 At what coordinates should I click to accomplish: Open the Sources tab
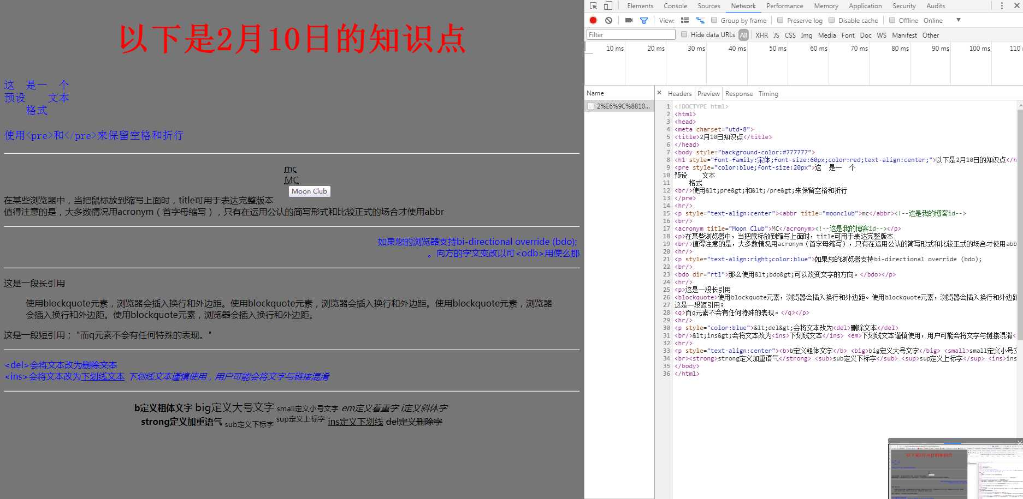[708, 6]
